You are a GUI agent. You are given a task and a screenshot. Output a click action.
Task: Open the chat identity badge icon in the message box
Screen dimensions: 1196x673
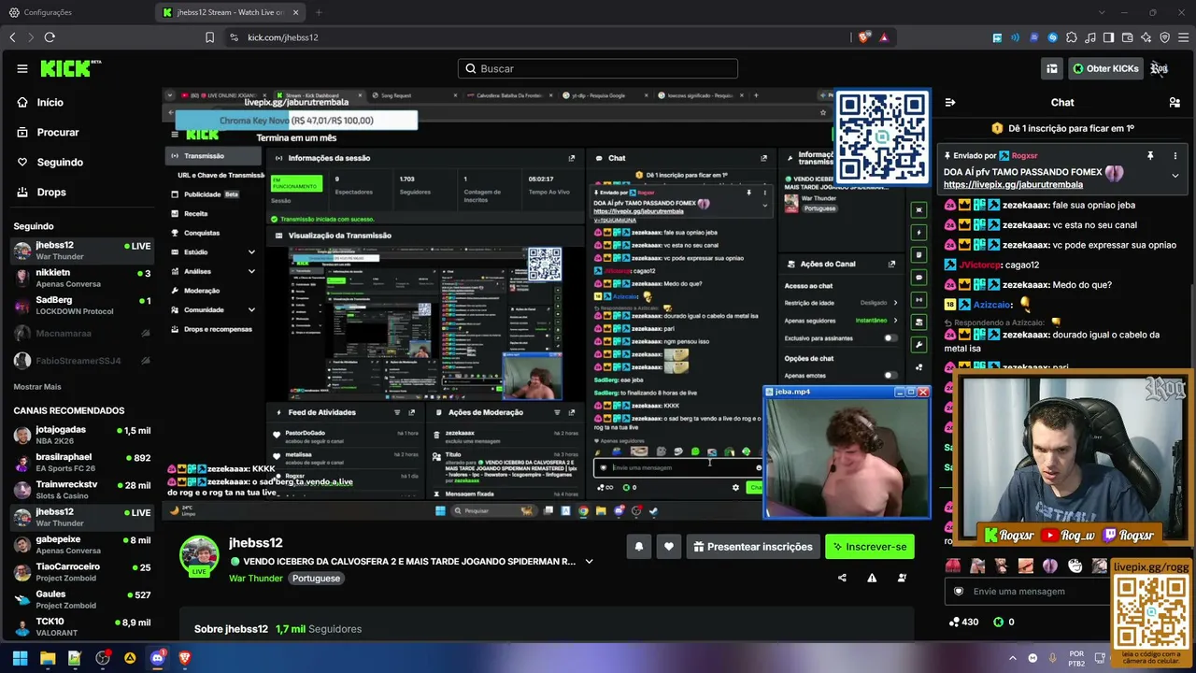point(958,591)
